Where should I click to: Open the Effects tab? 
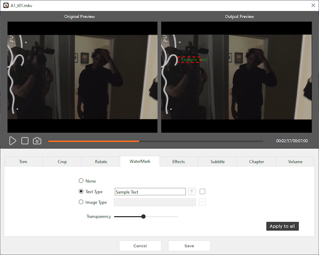point(179,162)
